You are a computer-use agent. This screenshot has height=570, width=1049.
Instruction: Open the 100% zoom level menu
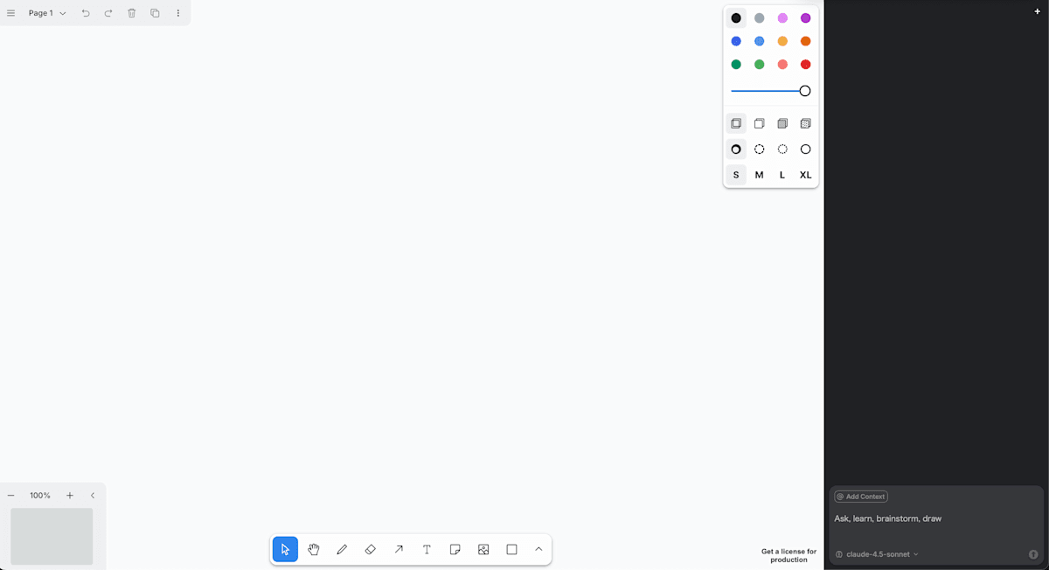40,495
